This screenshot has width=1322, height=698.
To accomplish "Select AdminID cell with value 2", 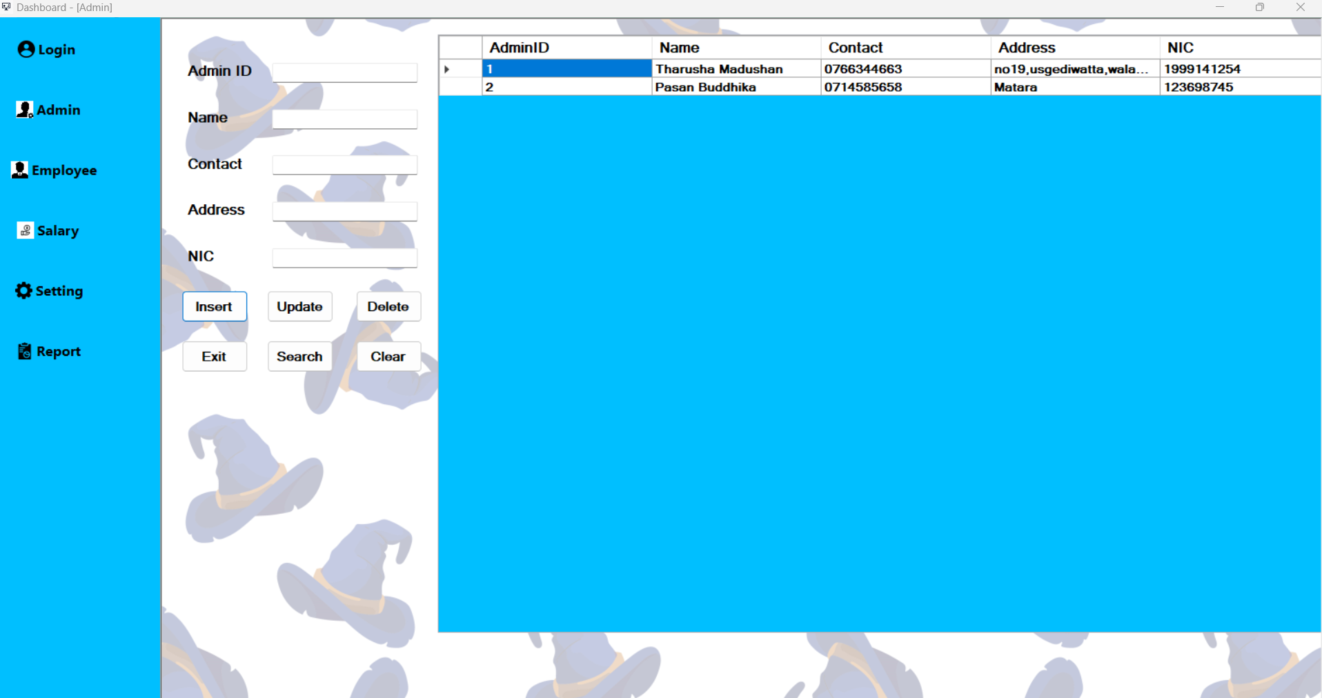I will point(566,86).
